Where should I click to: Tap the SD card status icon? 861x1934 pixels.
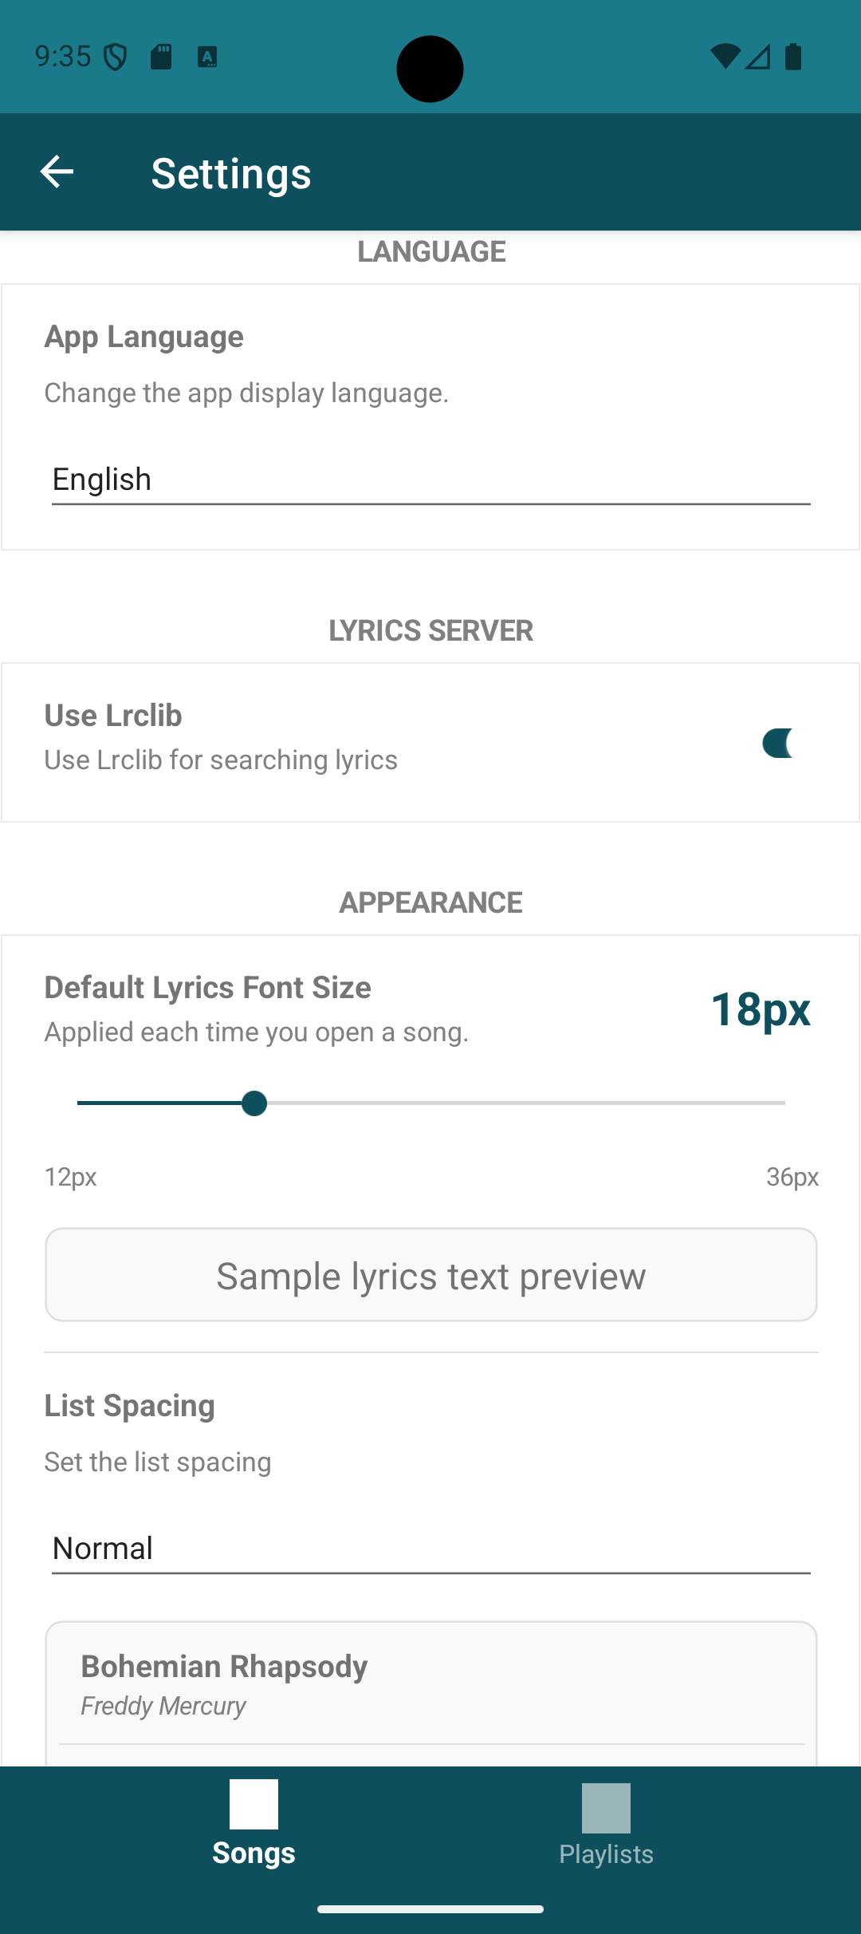tap(161, 57)
